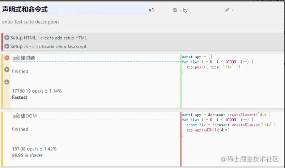Run the js创建对象 test with the play icon
285x168 pixels.
[7, 70]
